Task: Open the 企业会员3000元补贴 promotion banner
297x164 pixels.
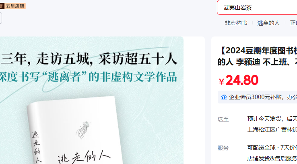Action: [258, 97]
